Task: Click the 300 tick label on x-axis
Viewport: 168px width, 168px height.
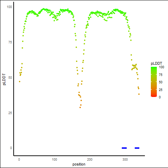Action: [125, 160]
